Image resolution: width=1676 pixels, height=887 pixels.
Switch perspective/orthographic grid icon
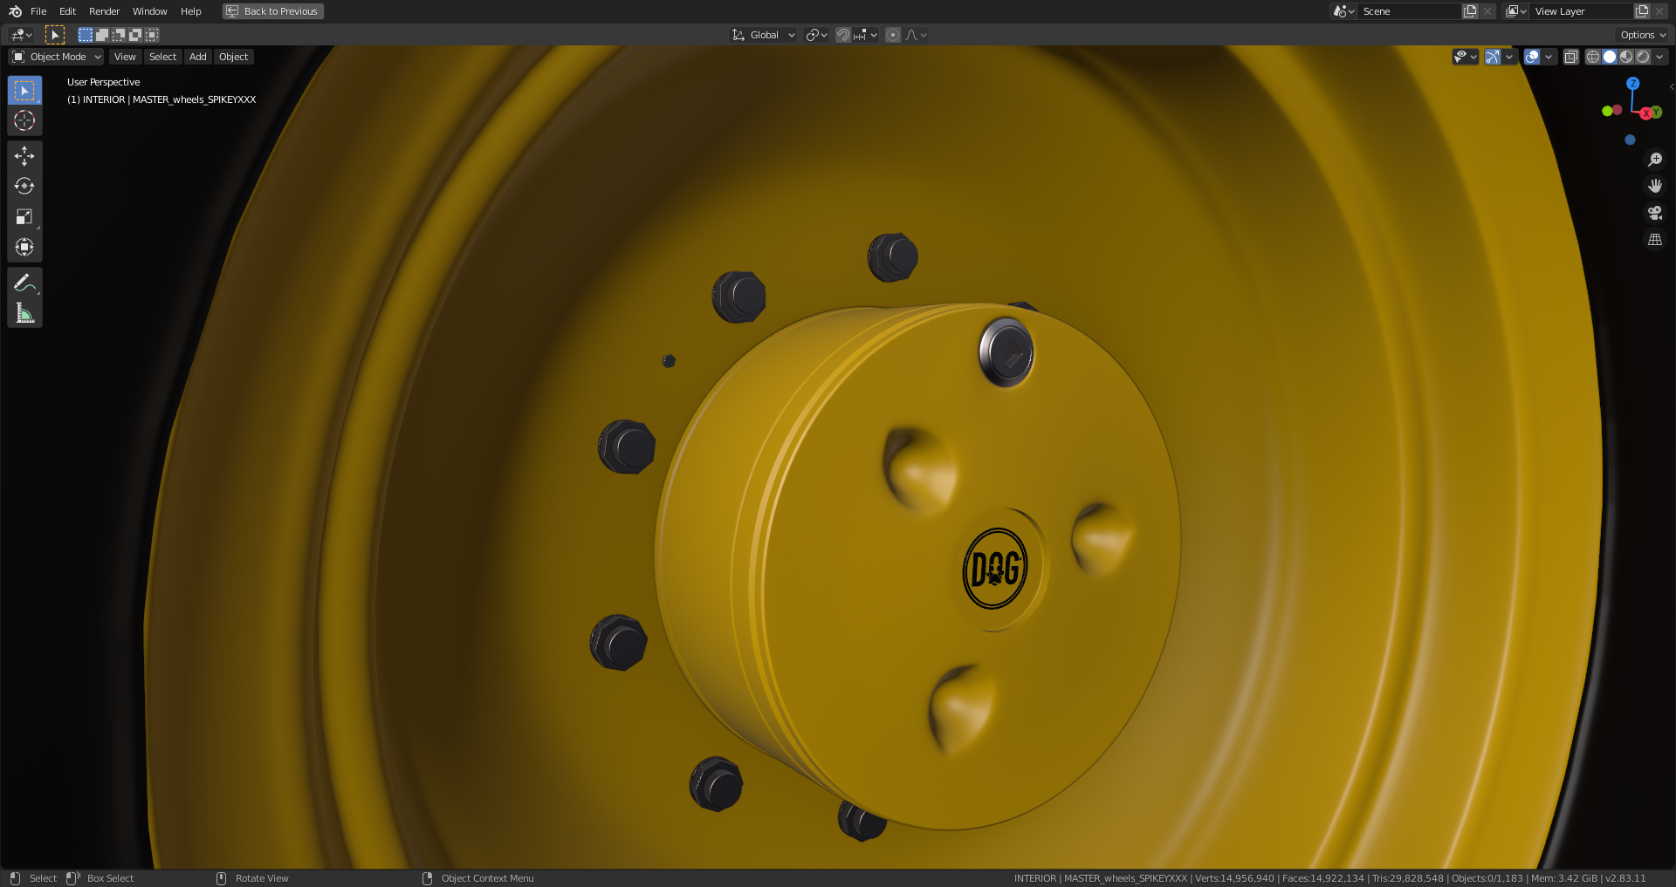click(1654, 239)
